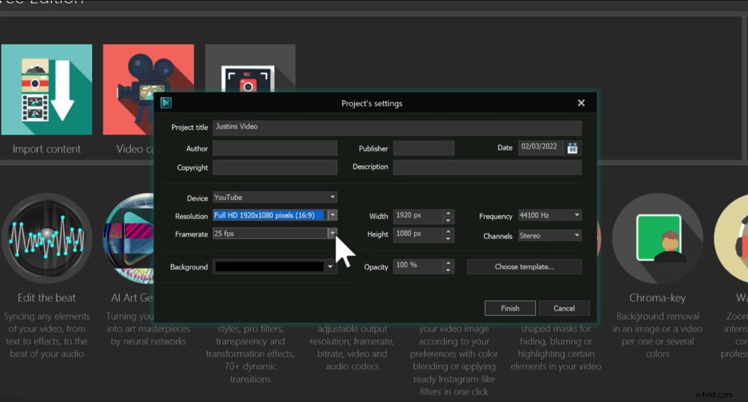The image size is (748, 402).
Task: Increase Opacity value with up arrow
Action: click(x=448, y=263)
